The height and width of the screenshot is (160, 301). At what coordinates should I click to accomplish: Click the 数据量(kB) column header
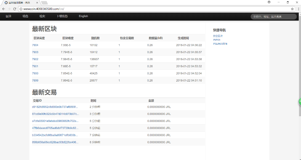(x=156, y=38)
